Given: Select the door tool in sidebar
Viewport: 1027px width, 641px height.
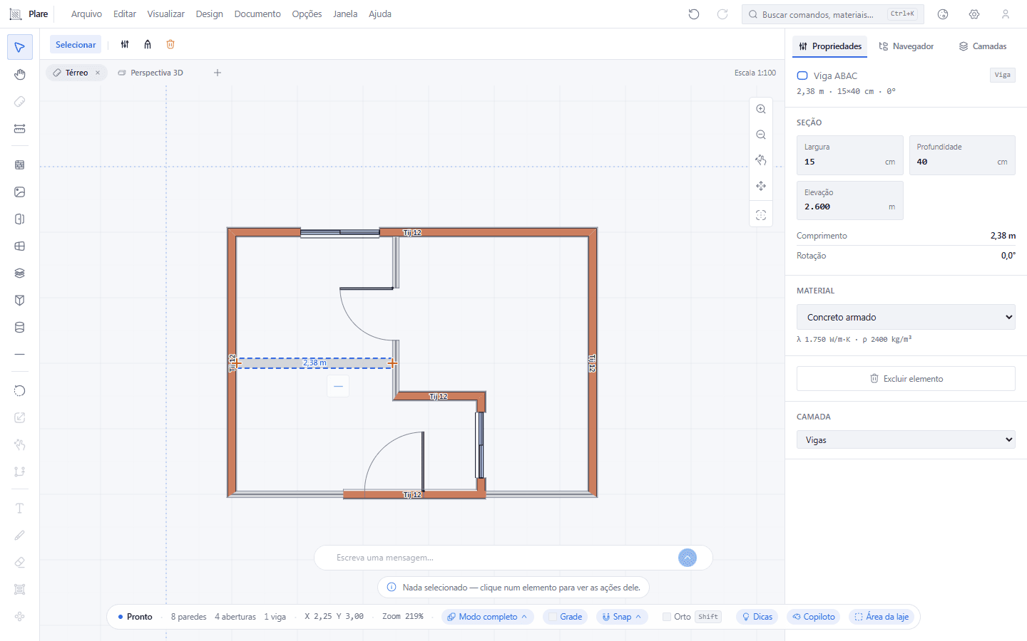Looking at the screenshot, I should point(20,219).
